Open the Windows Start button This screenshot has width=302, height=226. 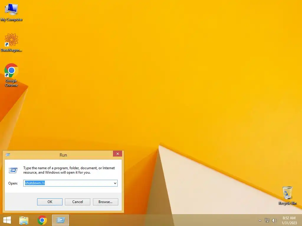coord(7,220)
